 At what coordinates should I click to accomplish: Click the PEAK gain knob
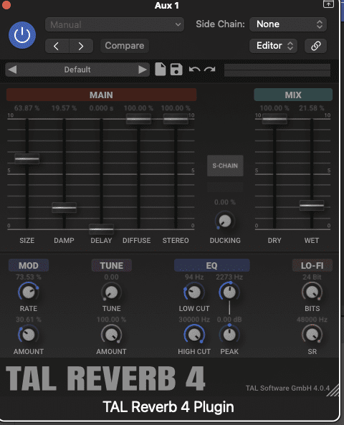click(x=229, y=335)
